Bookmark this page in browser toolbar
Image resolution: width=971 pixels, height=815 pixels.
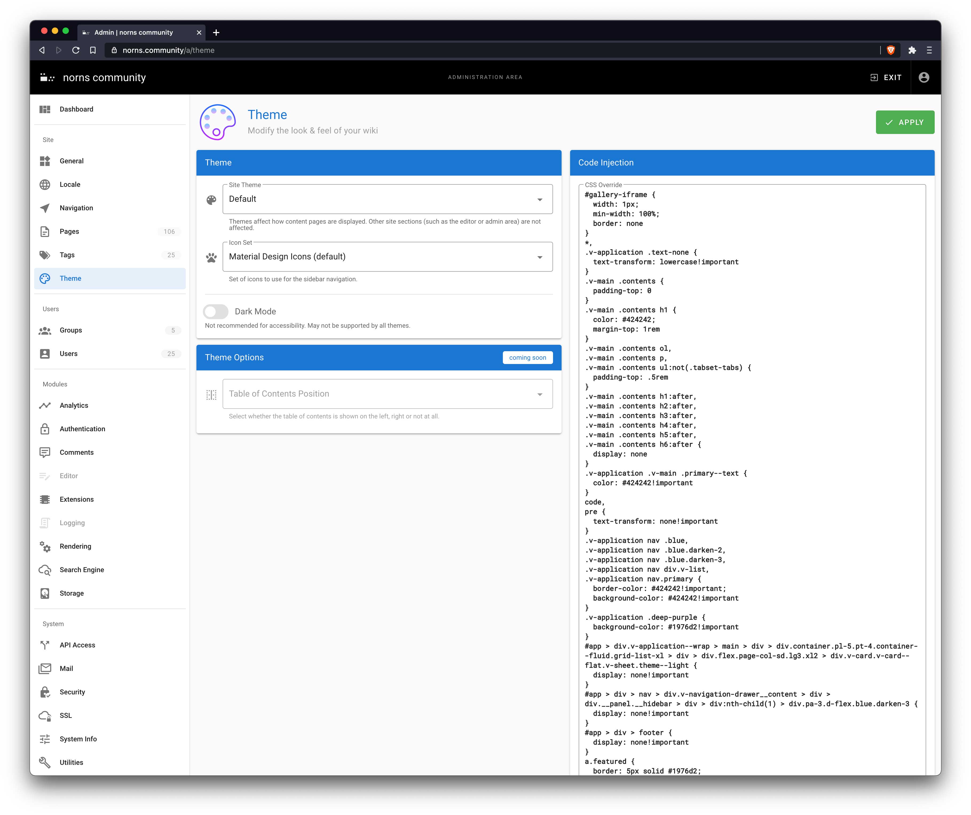tap(93, 50)
